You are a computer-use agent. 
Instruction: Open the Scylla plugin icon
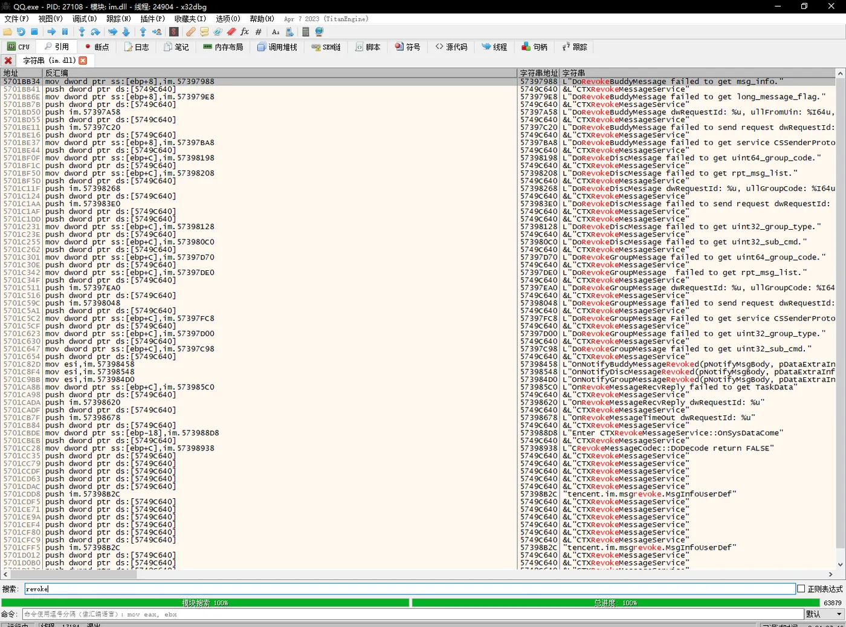pyautogui.click(x=174, y=32)
